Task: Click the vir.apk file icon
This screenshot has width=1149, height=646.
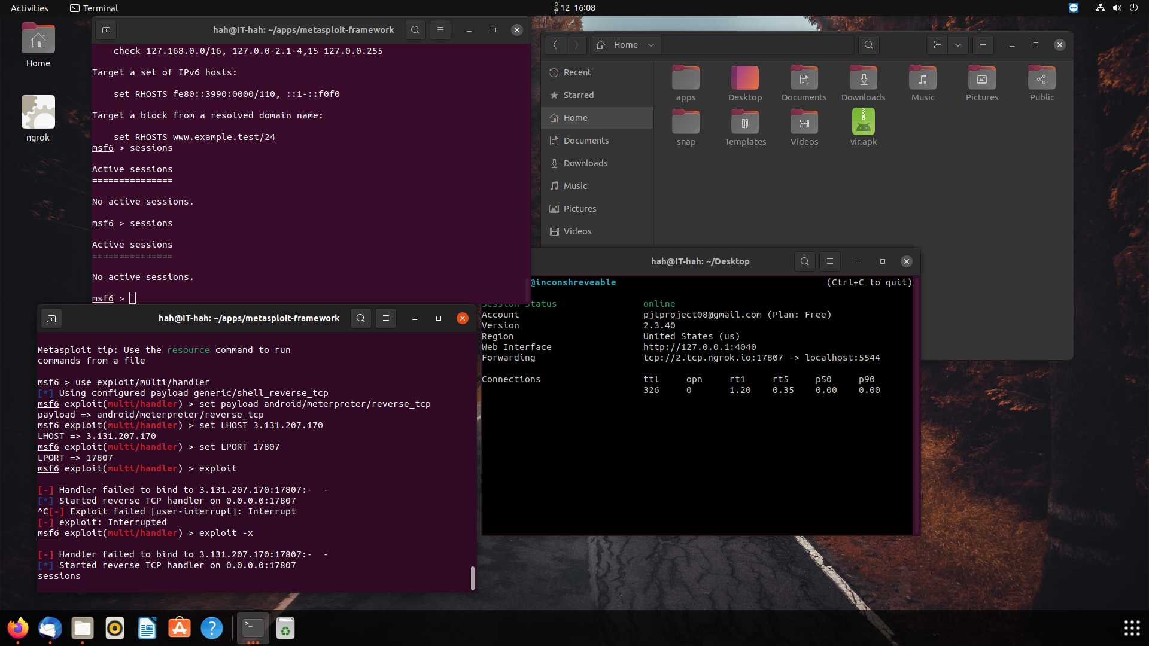Action: [x=863, y=121]
